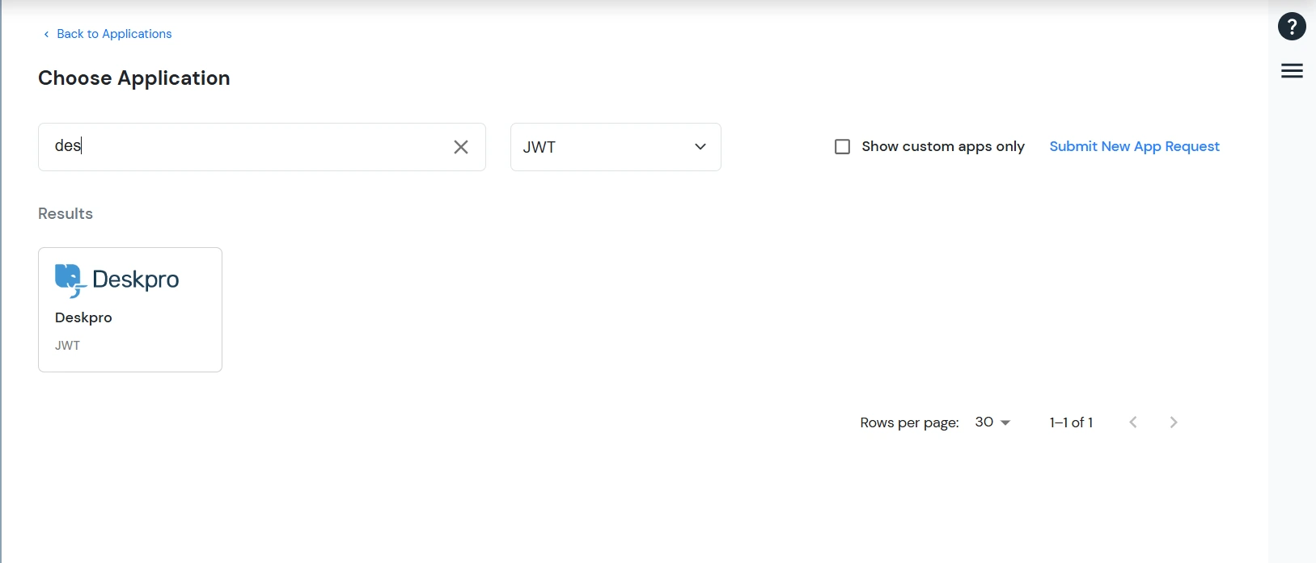The image size is (1316, 563).
Task: Open the hamburger menu icon
Action: click(x=1292, y=71)
